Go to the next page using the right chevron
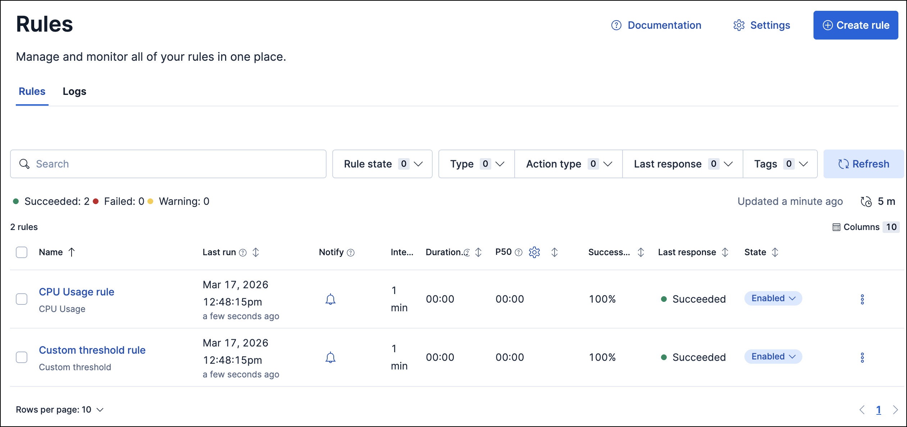The height and width of the screenshot is (427, 907). (895, 409)
